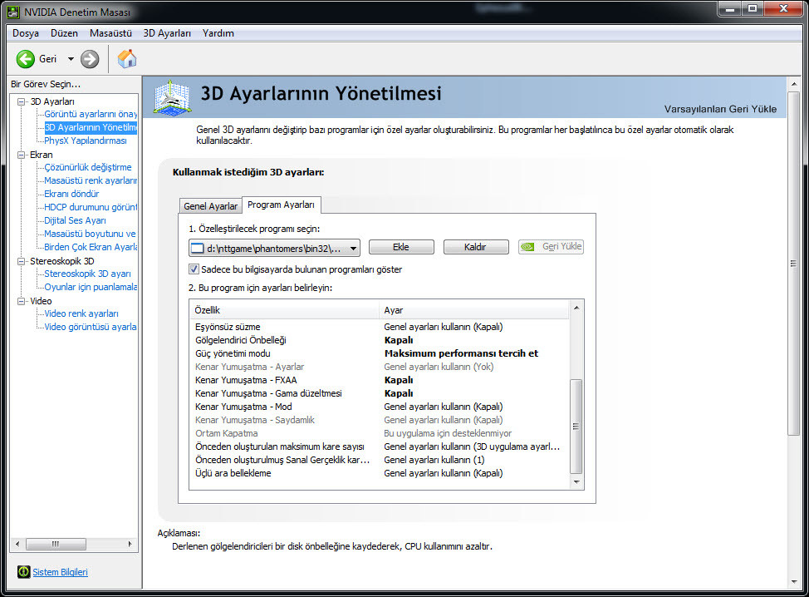Open the 3D Ayarları menu
Image resolution: width=809 pixels, height=597 pixels.
pyautogui.click(x=167, y=33)
